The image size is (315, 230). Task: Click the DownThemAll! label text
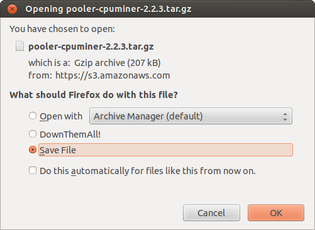pos(70,134)
